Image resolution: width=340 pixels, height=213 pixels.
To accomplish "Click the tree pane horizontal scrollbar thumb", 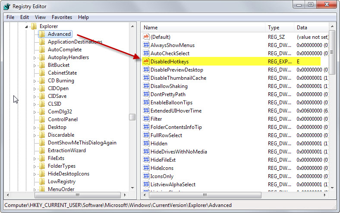I will [78, 195].
